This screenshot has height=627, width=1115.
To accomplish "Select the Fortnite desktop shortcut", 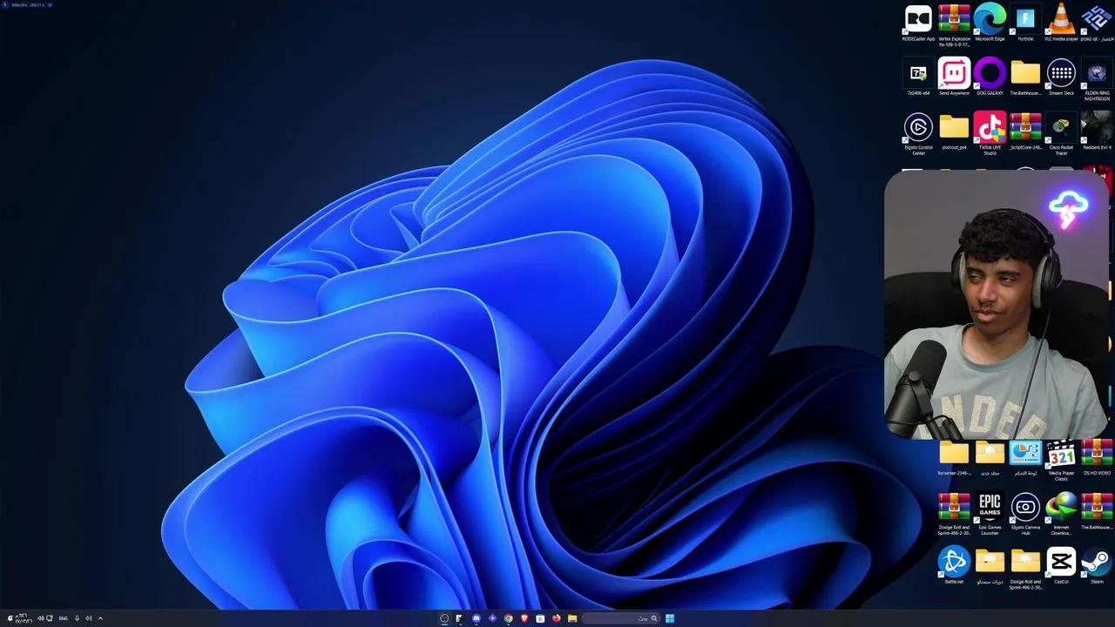I will tap(1025, 24).
